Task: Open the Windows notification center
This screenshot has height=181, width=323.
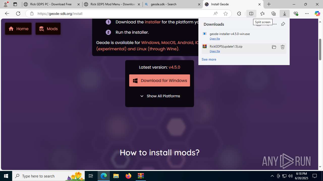Action: (315, 176)
